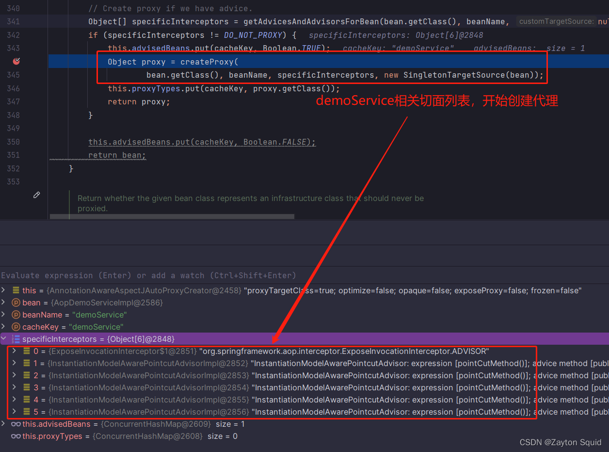Expand the 'beanName' variable node
The width and height of the screenshot is (609, 452).
[3, 315]
